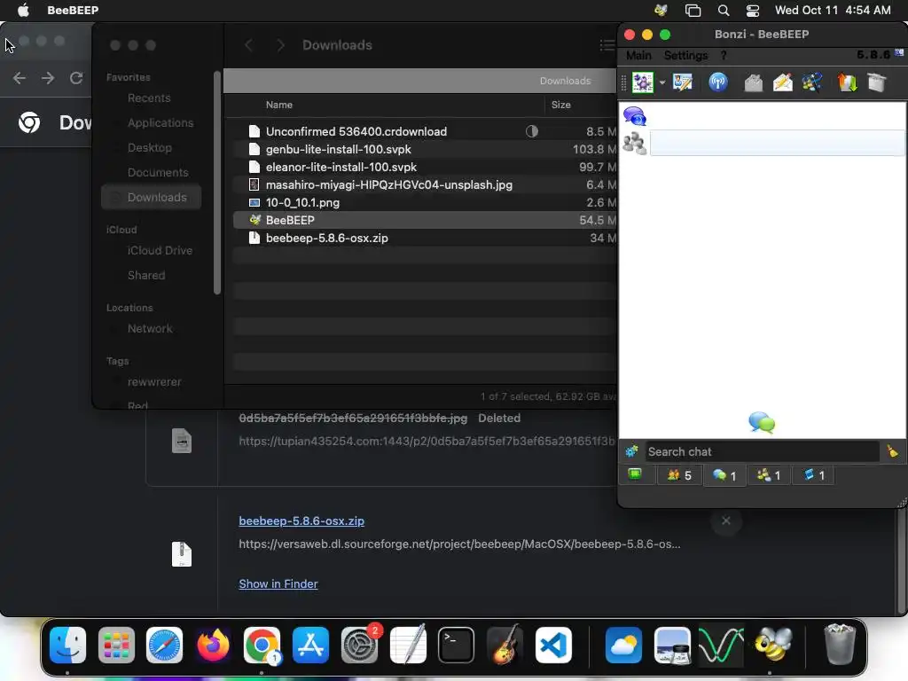Open the Main menu in BeeBEEP
908x681 pixels.
coord(638,56)
